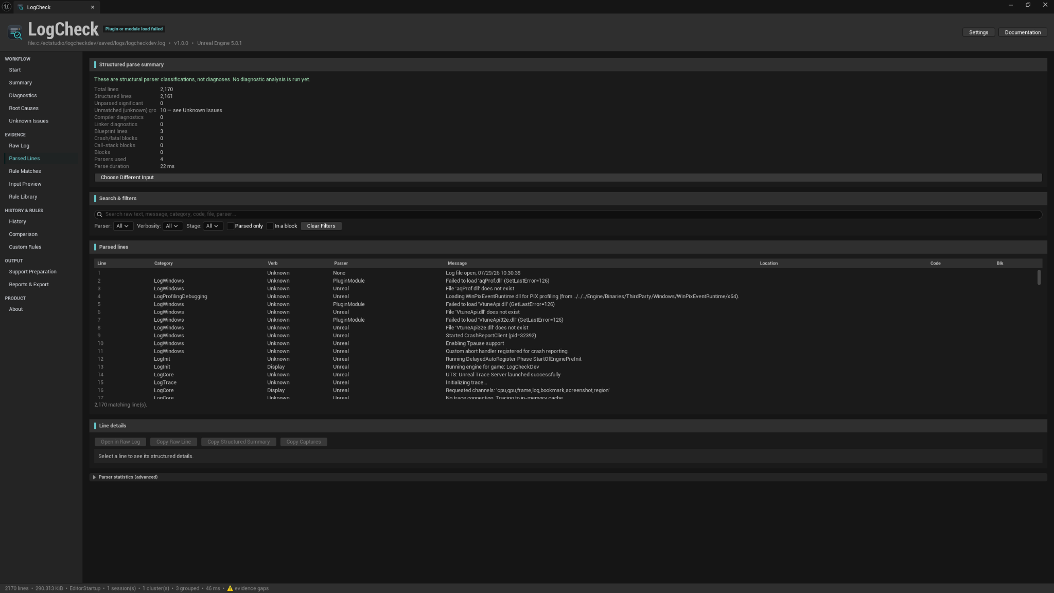Select the LogProfilingDebugging row
Viewport: 1054px width, 593px height.
click(x=565, y=296)
